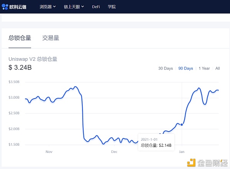
Task: Choose the 1 Year range
Action: [x=204, y=68]
